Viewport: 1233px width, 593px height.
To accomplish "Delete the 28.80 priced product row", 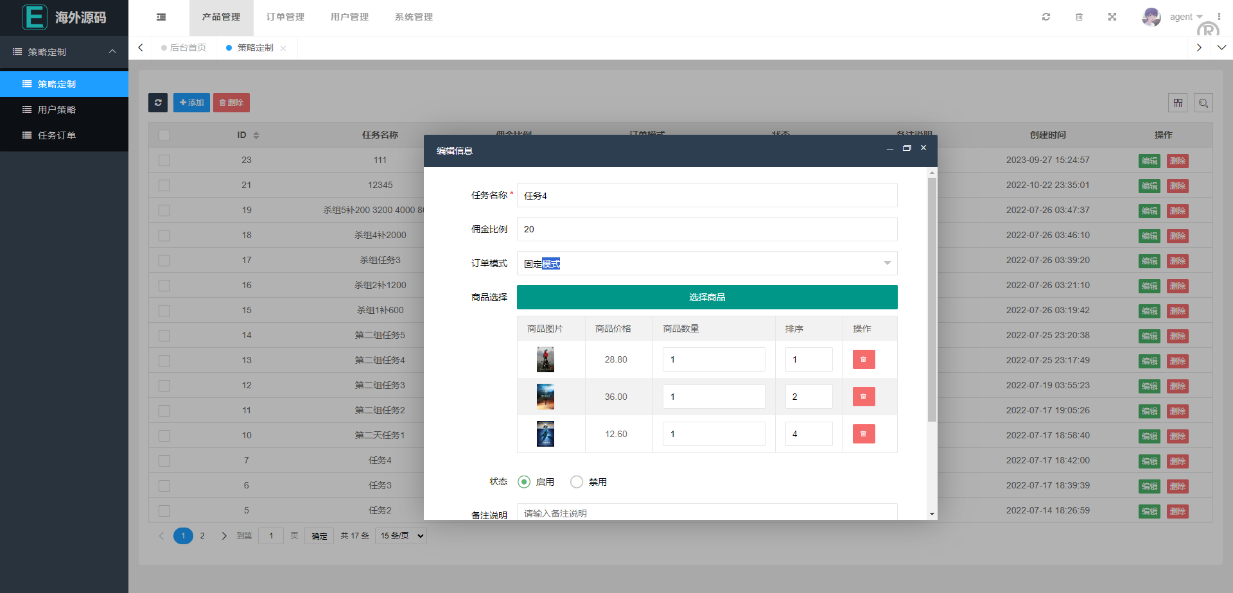I will [x=863, y=359].
